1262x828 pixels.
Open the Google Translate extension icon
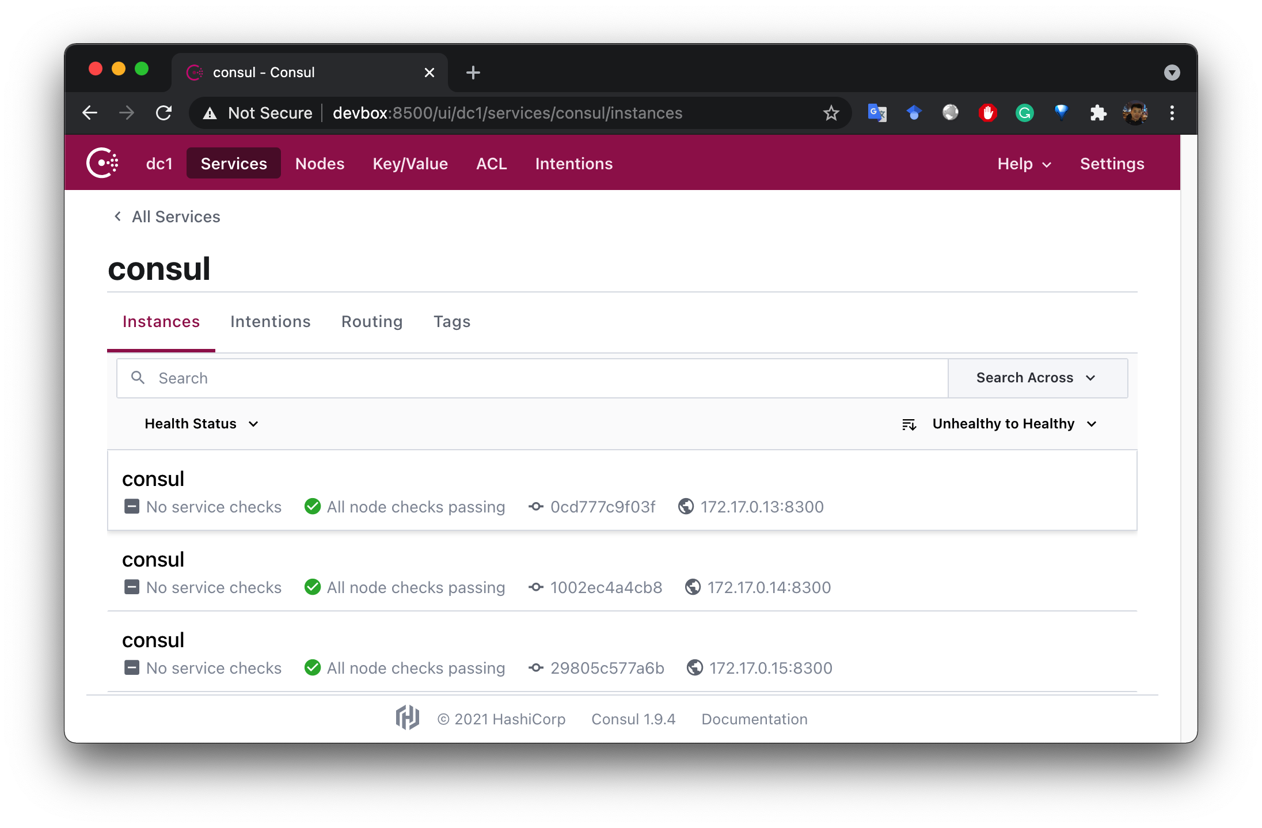point(877,113)
